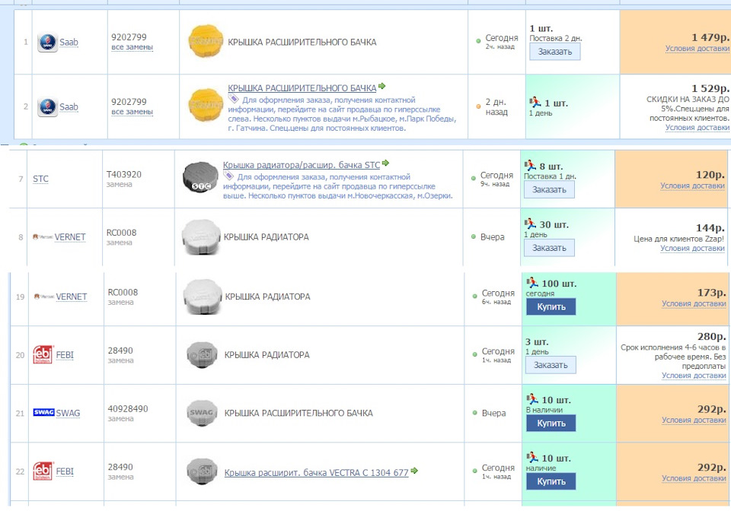Image resolution: width=731 pixels, height=514 pixels.
Task: Open the 'Крышка радиатора/расшир. бачка STC' link
Action: click(x=301, y=165)
